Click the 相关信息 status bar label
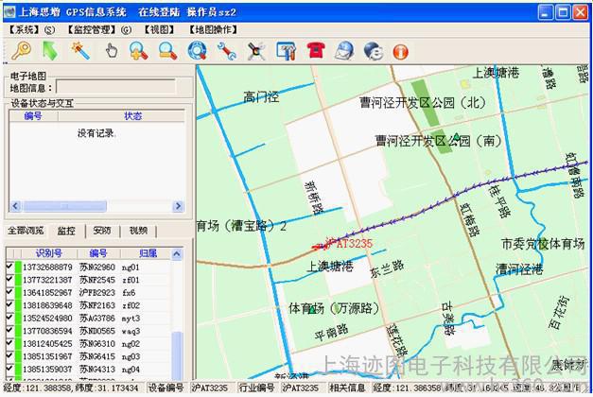The width and height of the screenshot is (593, 397). coord(347,388)
